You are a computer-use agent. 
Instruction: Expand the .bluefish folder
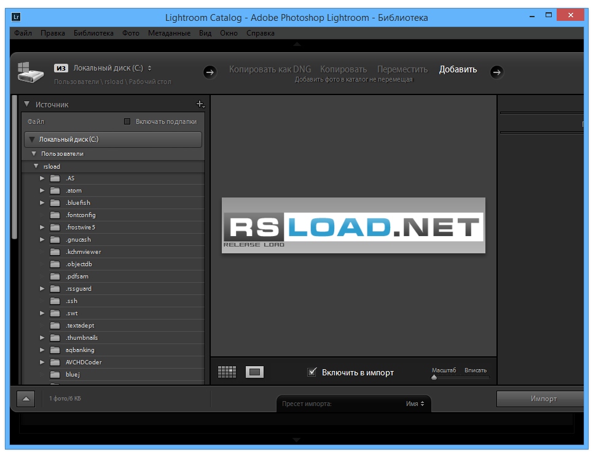click(42, 202)
